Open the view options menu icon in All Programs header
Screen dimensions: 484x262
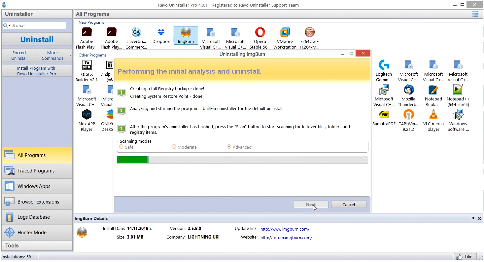pos(475,14)
